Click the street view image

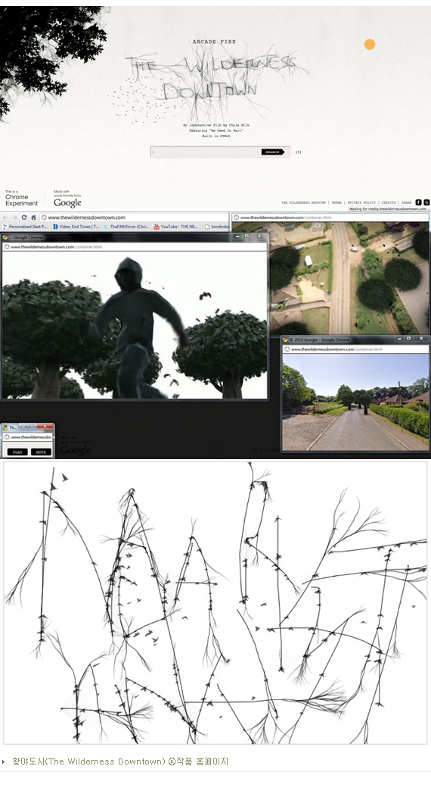(355, 402)
